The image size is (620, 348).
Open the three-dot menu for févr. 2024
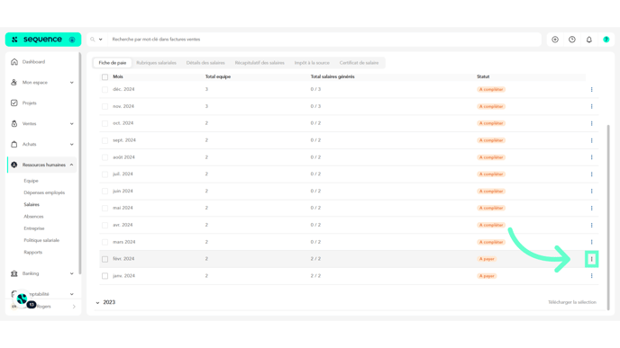[591, 259]
